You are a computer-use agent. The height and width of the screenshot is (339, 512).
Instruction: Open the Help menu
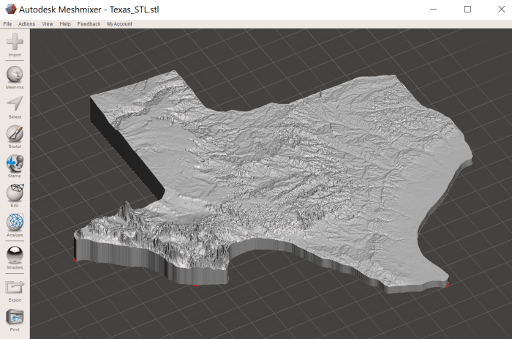point(65,24)
